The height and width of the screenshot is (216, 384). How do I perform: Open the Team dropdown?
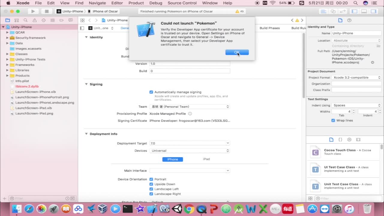[x=190, y=107]
